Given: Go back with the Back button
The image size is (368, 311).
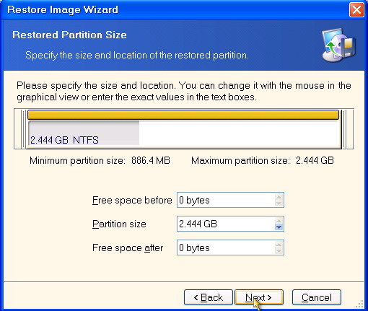Looking at the screenshot, I should (x=209, y=297).
